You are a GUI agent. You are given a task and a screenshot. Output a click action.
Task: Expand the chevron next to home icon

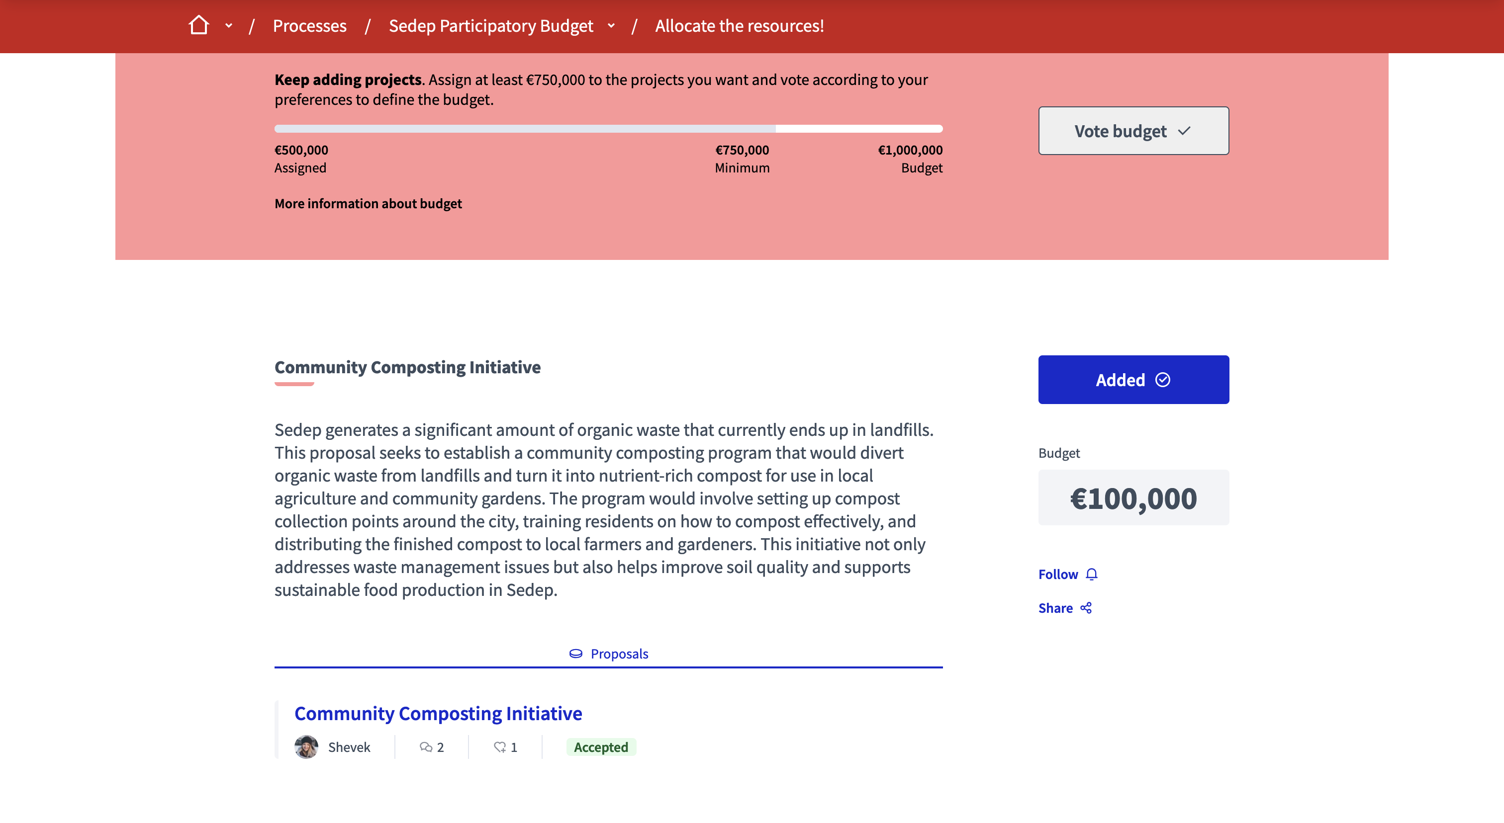(x=229, y=26)
